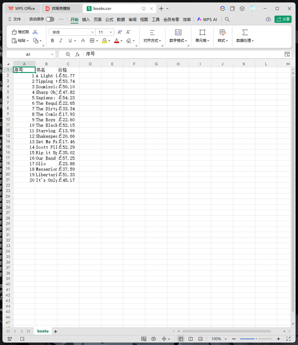
Task: Click zoom out minus button
Action: click(x=234, y=339)
